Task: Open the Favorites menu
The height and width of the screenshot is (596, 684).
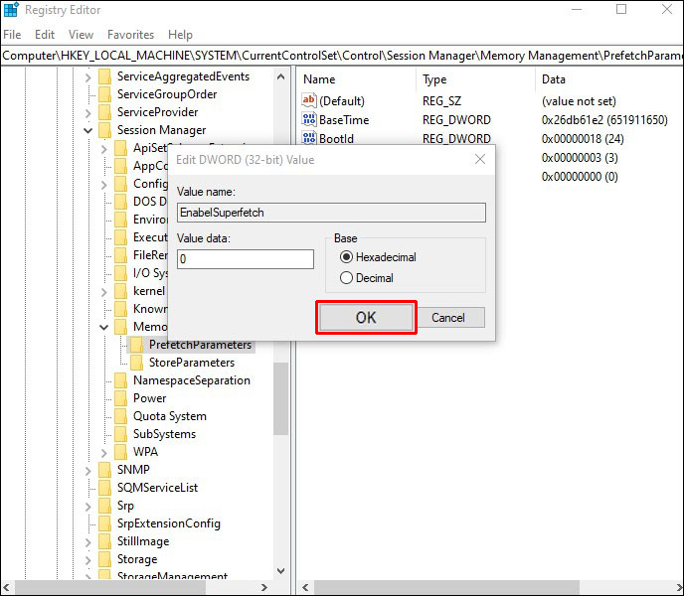Action: (130, 35)
